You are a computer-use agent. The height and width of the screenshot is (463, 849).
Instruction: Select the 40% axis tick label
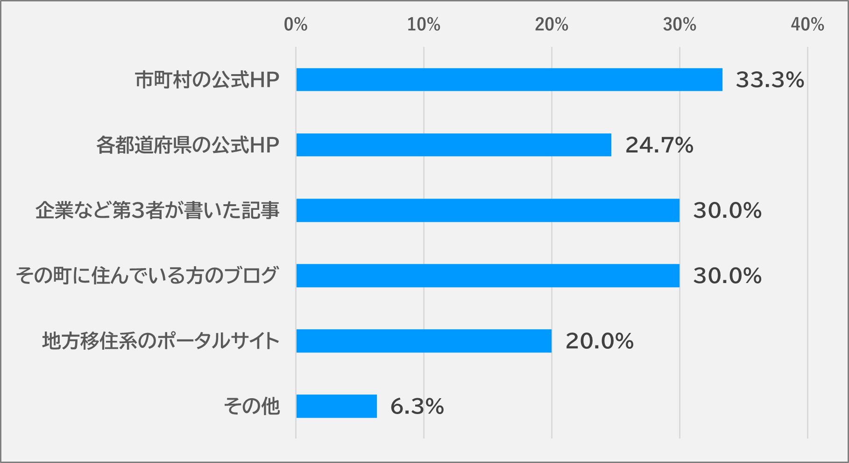(807, 24)
